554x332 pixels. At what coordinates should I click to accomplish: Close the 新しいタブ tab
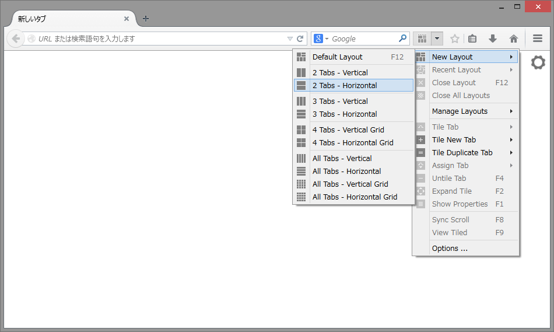126,19
